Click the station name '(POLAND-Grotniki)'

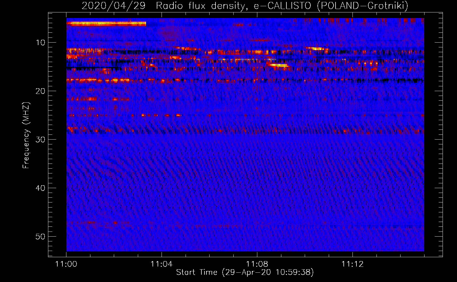pyautogui.click(x=363, y=6)
